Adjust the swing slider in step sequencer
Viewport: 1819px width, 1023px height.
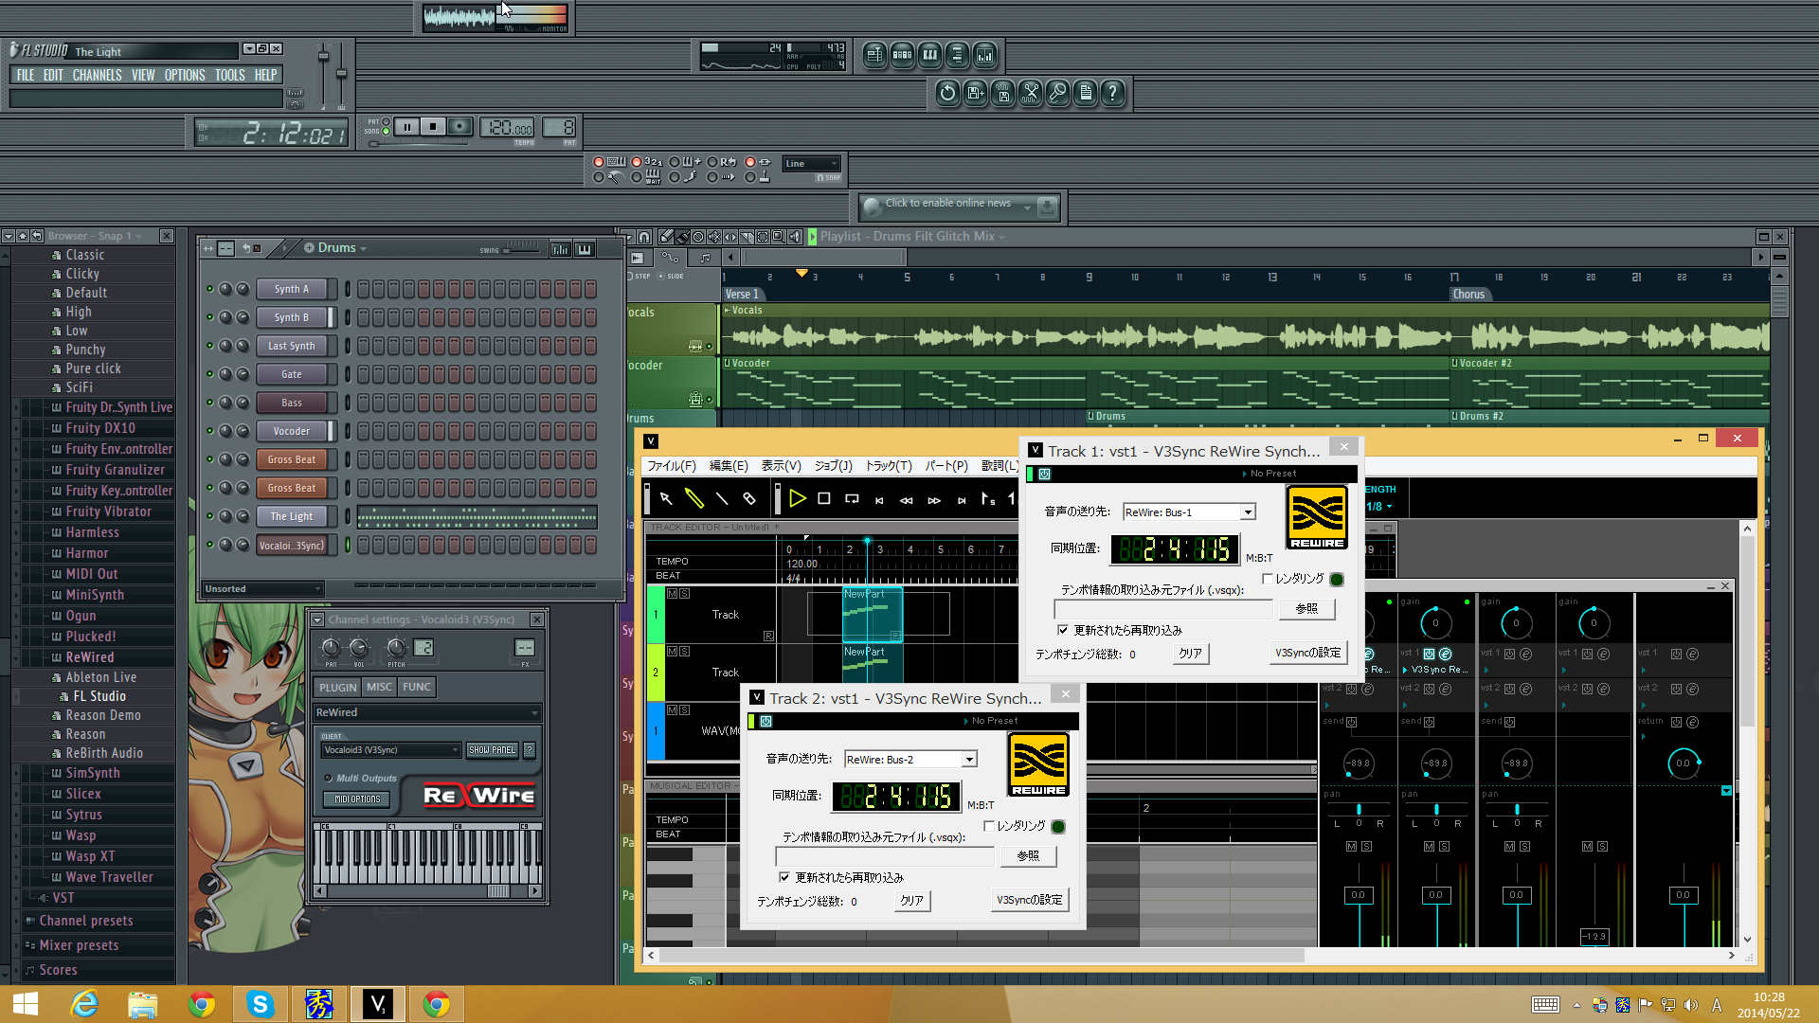[520, 250]
